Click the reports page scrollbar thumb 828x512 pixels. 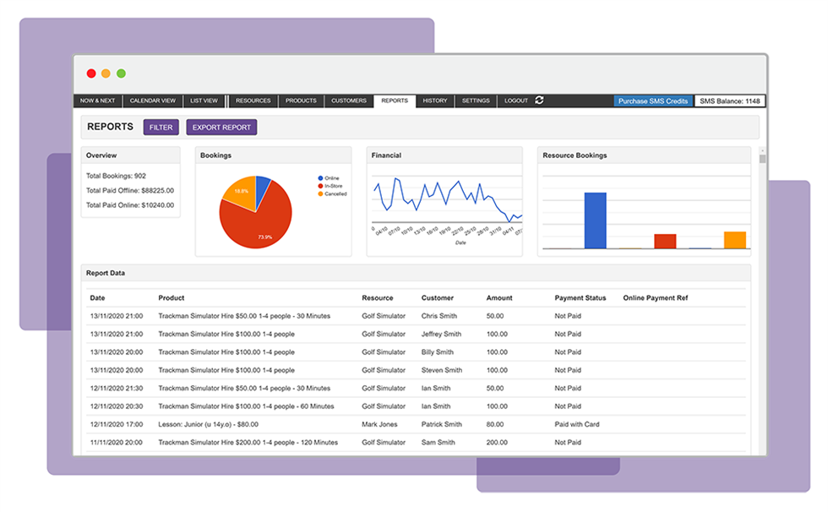click(x=762, y=159)
